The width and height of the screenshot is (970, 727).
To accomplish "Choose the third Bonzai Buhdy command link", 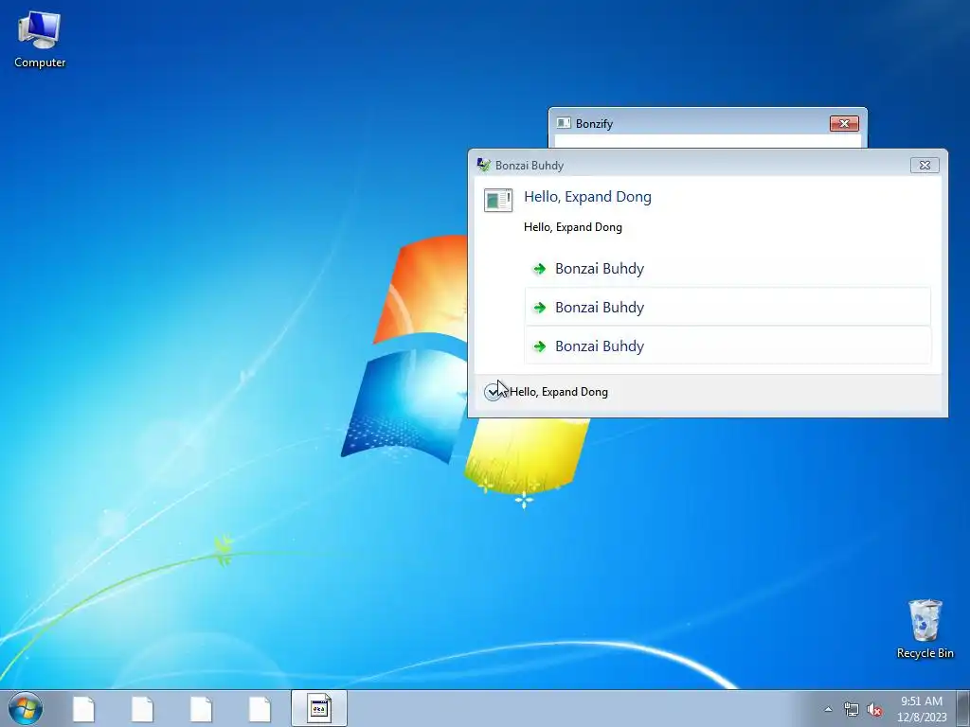I will coord(727,346).
